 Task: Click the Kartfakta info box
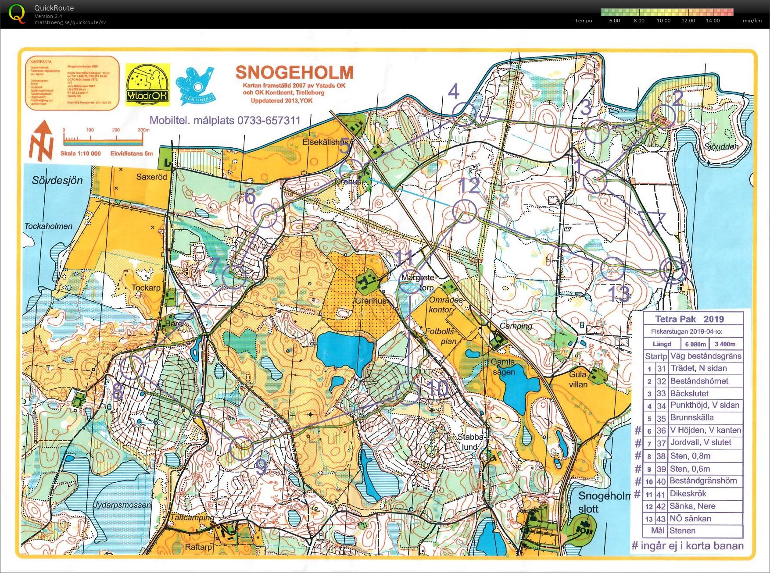(x=72, y=83)
